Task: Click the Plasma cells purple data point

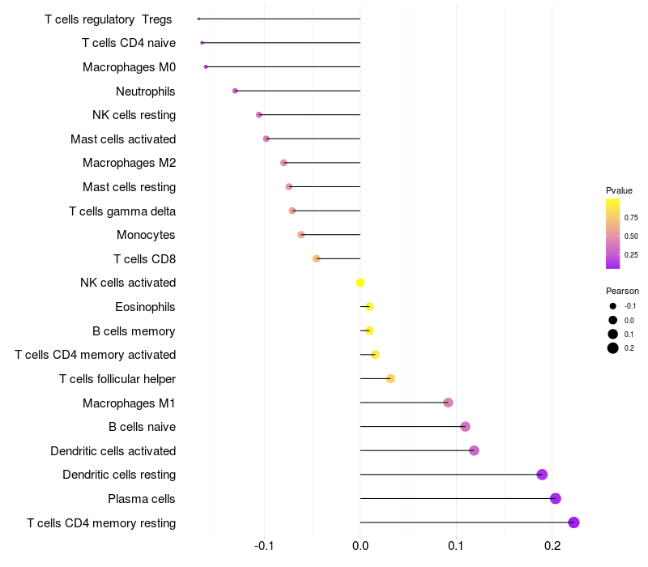Action: tap(556, 498)
